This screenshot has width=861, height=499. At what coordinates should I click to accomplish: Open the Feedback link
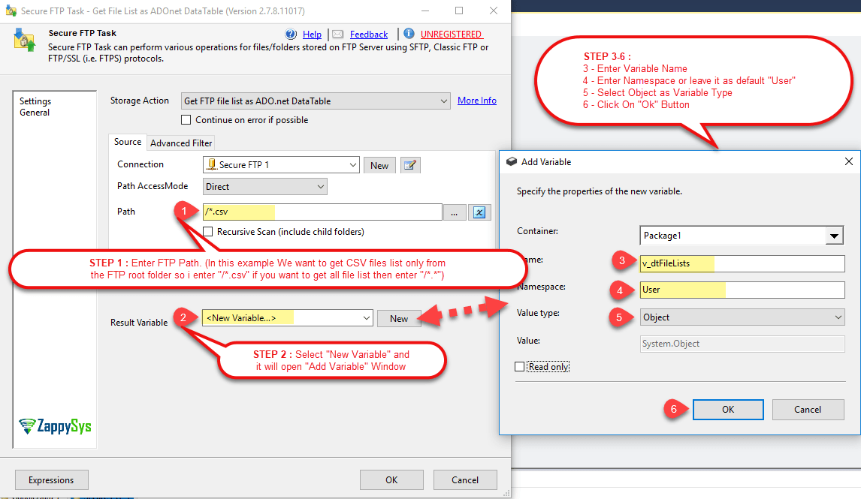pyautogui.click(x=369, y=35)
